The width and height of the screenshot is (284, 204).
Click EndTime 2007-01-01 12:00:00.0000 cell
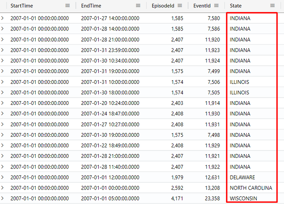110,177
